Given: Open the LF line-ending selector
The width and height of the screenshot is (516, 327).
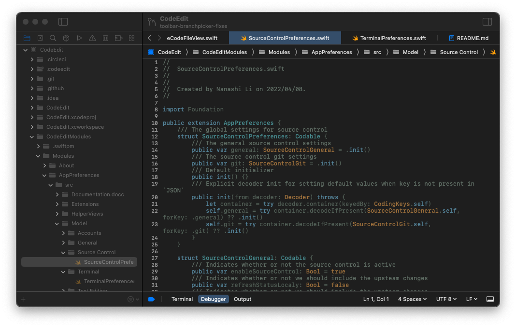Looking at the screenshot, I should tap(471, 299).
